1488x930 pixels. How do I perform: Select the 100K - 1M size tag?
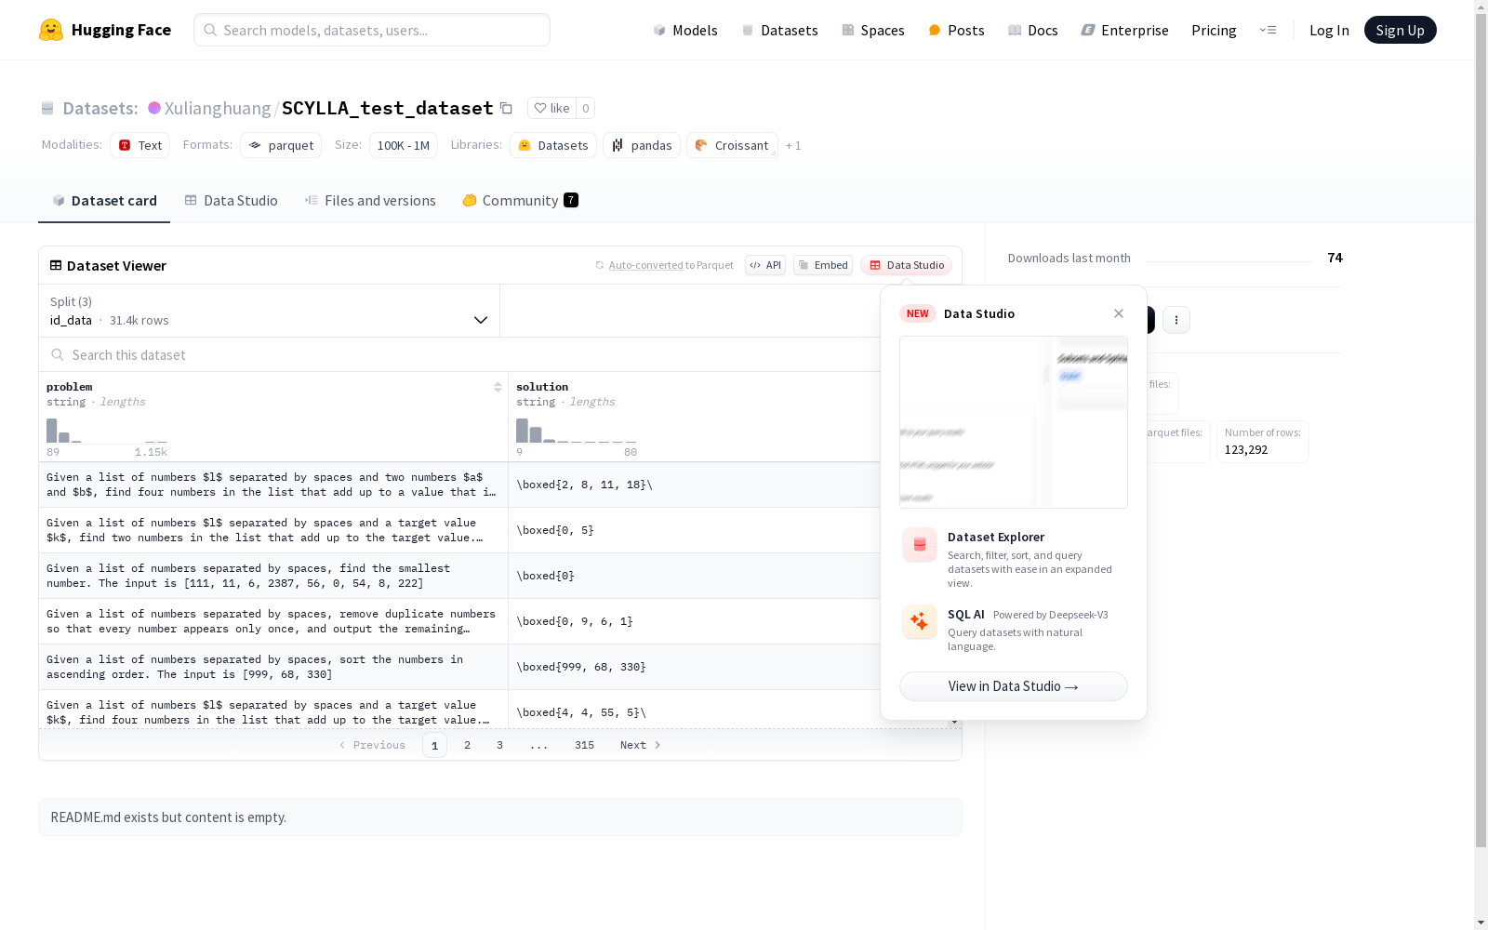pyautogui.click(x=404, y=145)
